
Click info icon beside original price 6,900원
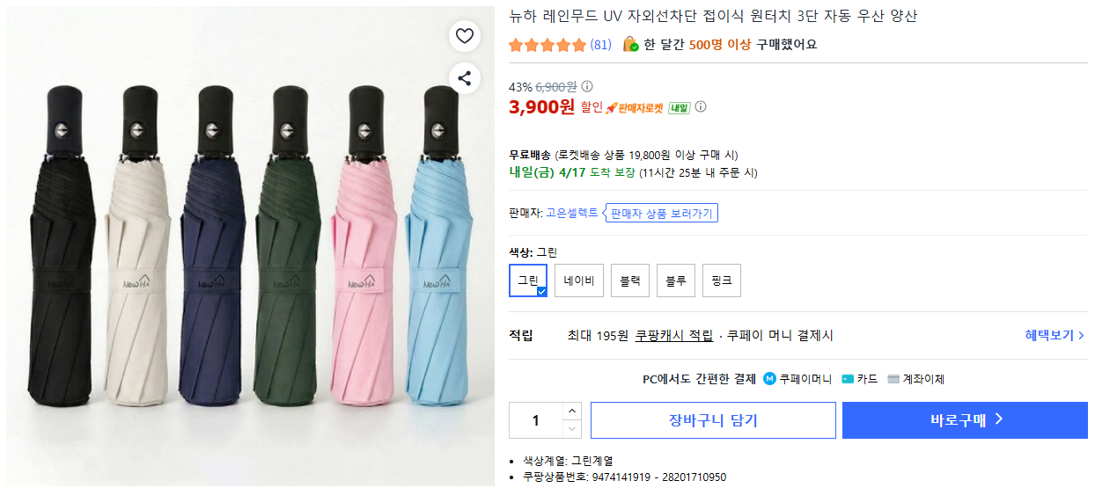coord(588,86)
